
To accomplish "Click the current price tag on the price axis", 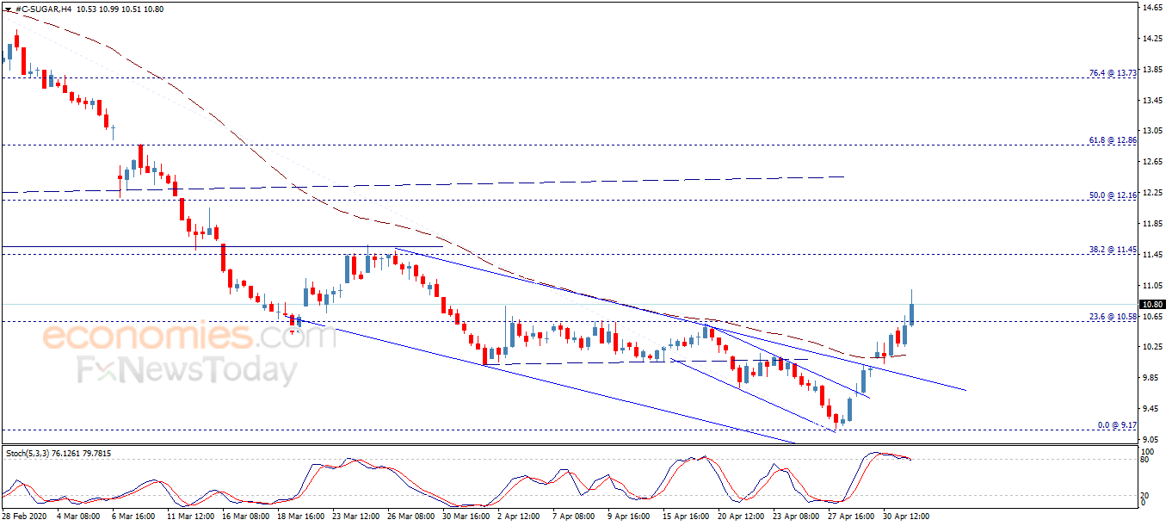I will click(1153, 304).
